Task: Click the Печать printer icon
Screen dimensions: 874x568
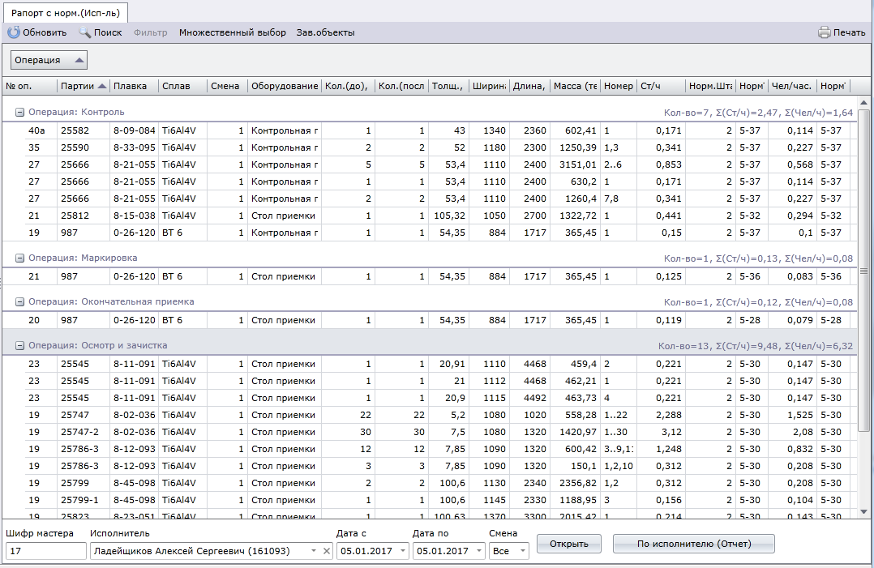Action: point(825,32)
